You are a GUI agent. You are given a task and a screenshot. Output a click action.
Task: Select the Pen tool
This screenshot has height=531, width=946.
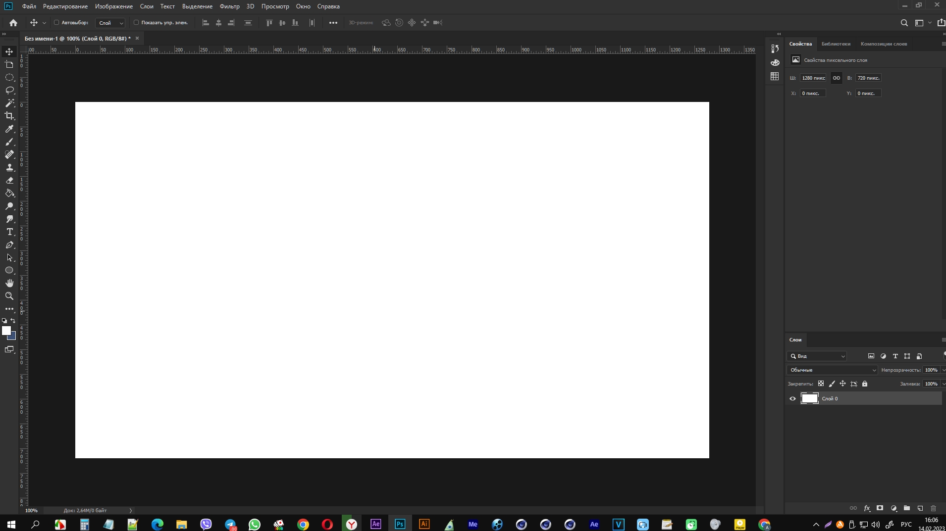click(9, 245)
